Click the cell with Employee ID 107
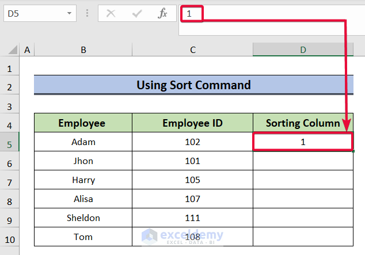This screenshot has width=365, height=255. [192, 199]
